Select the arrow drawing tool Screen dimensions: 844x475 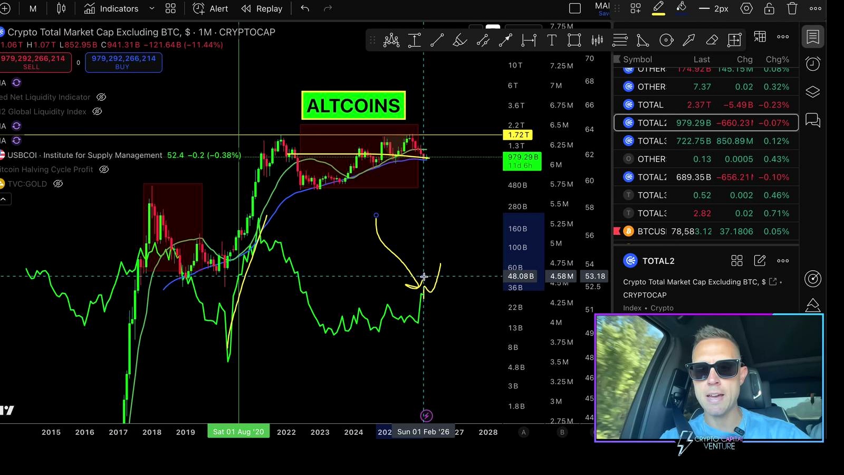[689, 40]
